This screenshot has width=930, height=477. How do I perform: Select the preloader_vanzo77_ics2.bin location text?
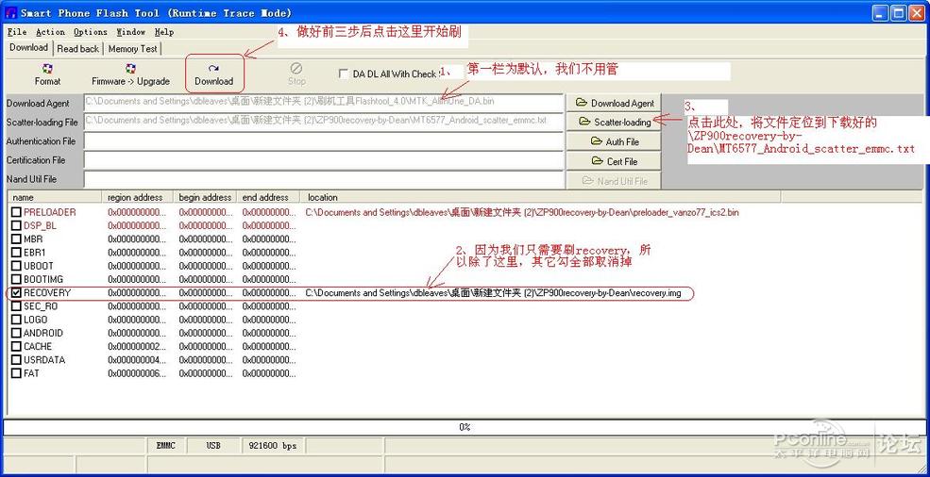point(522,212)
